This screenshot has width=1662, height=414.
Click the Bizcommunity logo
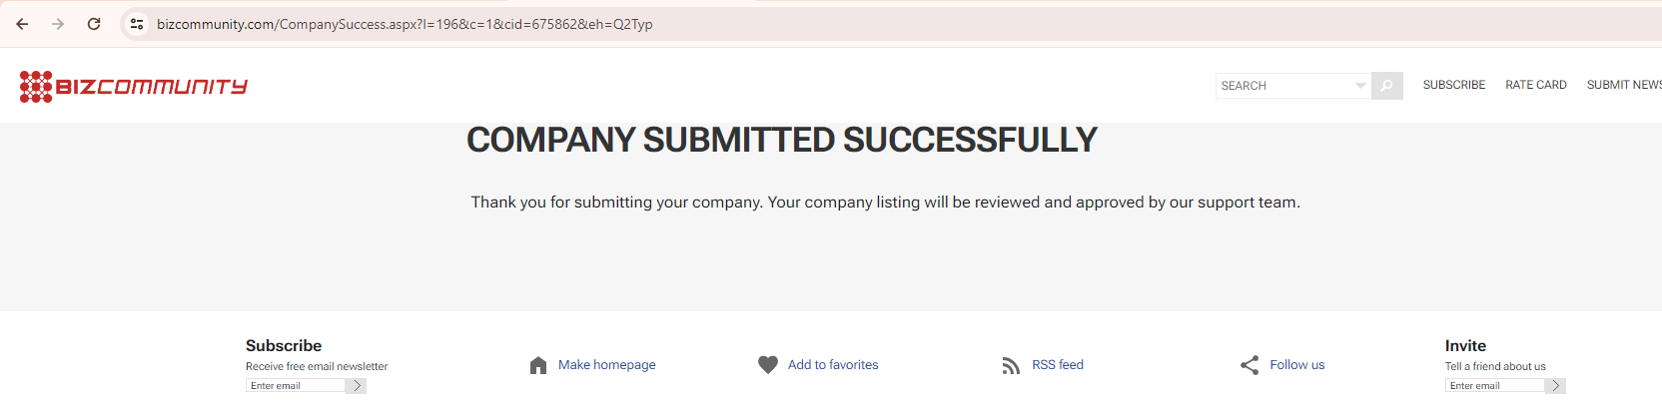pyautogui.click(x=133, y=87)
